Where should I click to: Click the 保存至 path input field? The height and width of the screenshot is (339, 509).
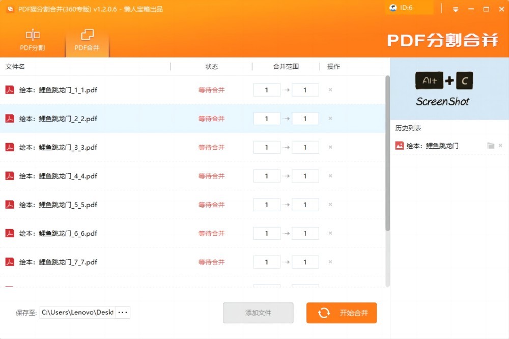click(x=77, y=312)
